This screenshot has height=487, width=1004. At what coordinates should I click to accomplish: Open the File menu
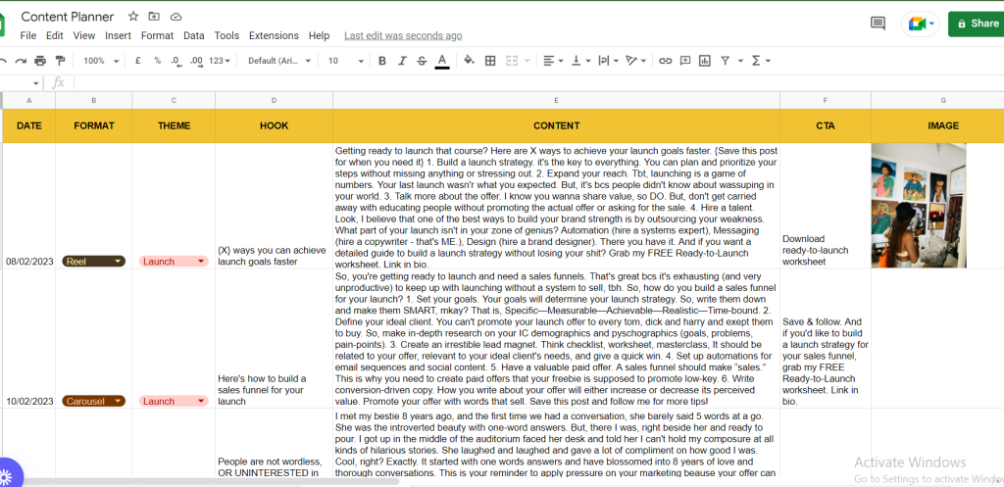coord(28,36)
